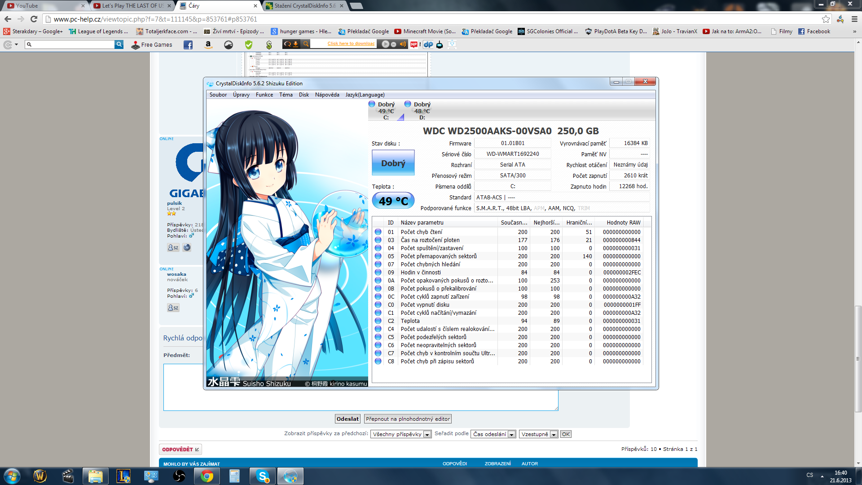862x485 pixels.
Task: Click the OK sort button
Action: pyautogui.click(x=566, y=434)
